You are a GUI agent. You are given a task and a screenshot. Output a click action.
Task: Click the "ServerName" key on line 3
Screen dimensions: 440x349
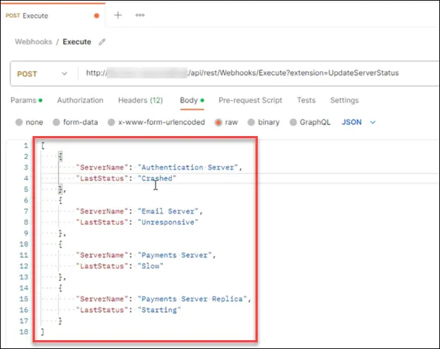pos(102,168)
